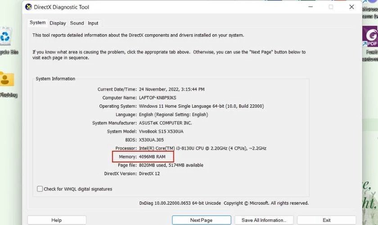Switch to the Sound tab
378x225 pixels.
pyautogui.click(x=77, y=23)
